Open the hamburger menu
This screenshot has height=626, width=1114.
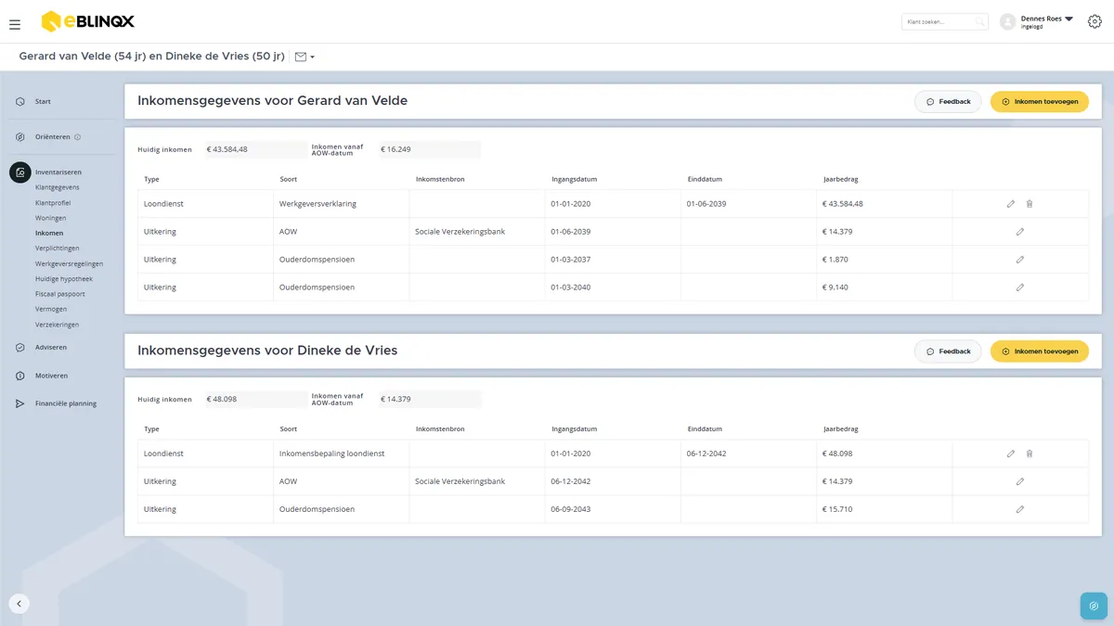pyautogui.click(x=15, y=25)
